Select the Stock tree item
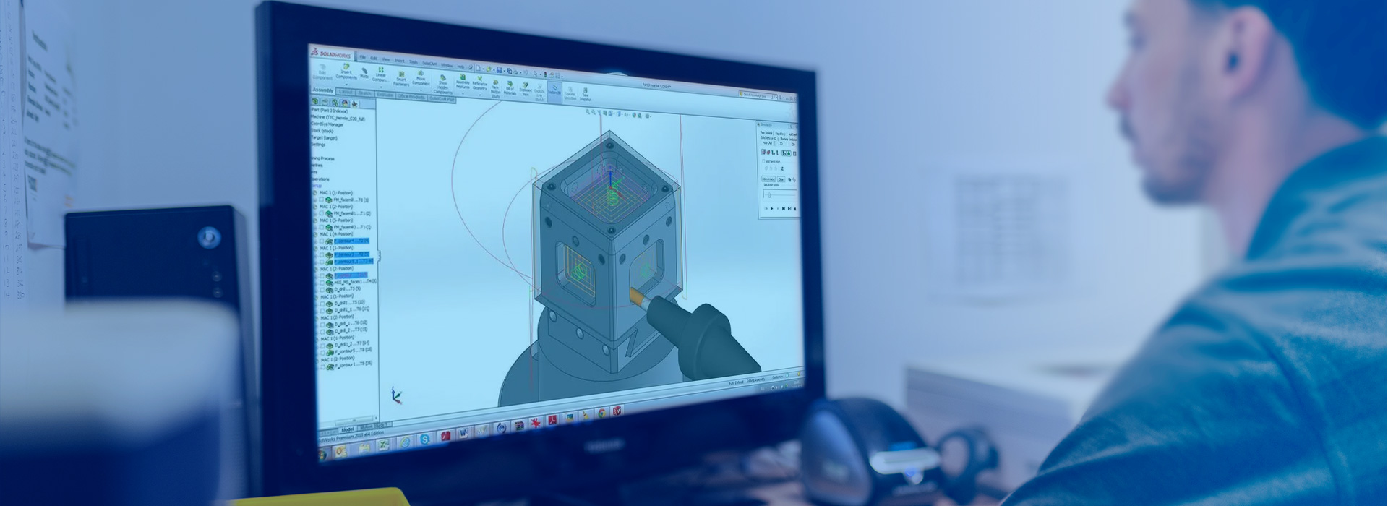The image size is (1388, 506). point(322,131)
